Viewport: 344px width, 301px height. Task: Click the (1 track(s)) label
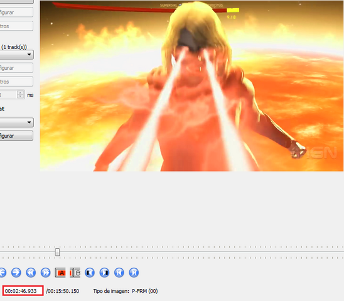pyautogui.click(x=14, y=47)
